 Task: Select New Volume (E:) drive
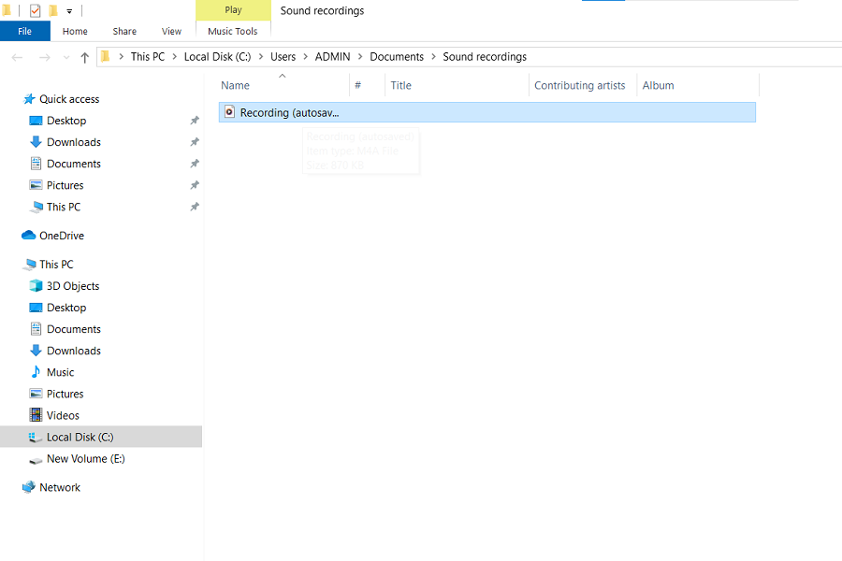coord(85,459)
